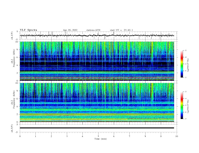
Task: Click inside the ch.2 spectrogram panel
Action: pyautogui.click(x=97, y=102)
